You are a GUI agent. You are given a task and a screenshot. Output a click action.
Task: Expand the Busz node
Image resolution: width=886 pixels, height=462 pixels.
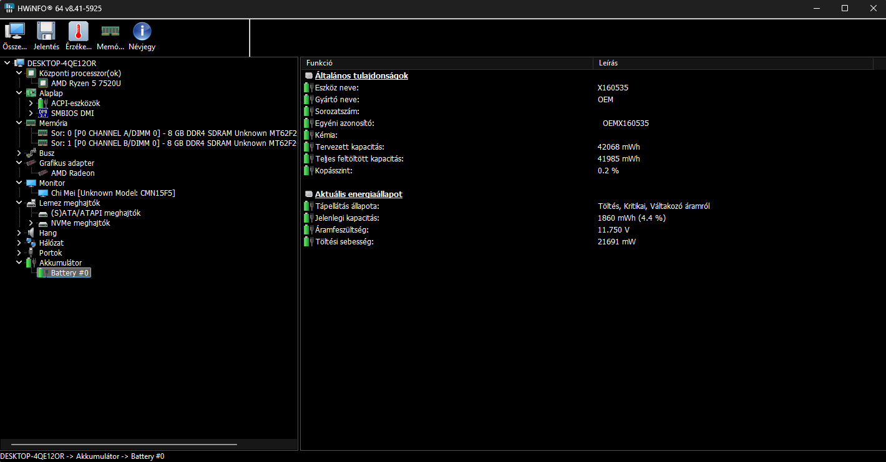19,153
